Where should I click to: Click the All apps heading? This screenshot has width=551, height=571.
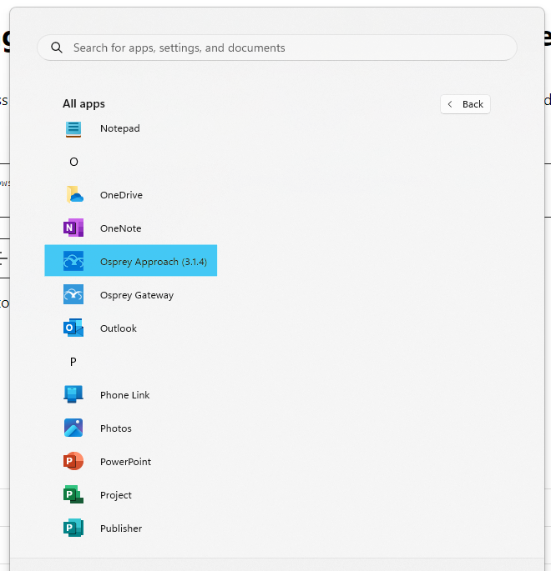(x=83, y=104)
